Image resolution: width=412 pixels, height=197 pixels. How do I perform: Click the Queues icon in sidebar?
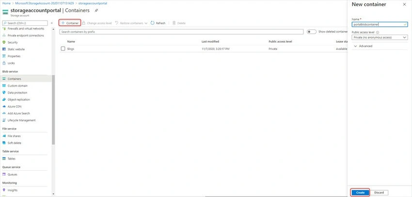tap(4, 174)
